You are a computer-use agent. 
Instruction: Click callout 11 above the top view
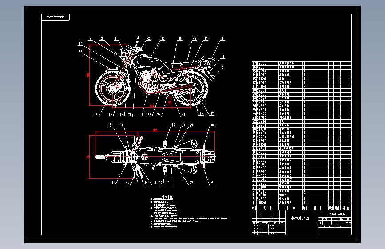click(x=121, y=125)
